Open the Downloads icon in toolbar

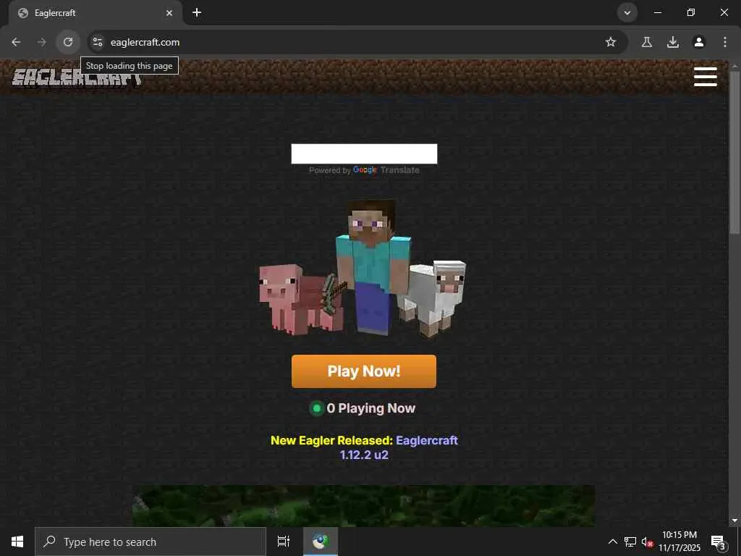[673, 42]
